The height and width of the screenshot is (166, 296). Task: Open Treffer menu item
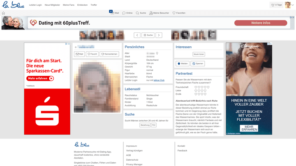[94, 5]
